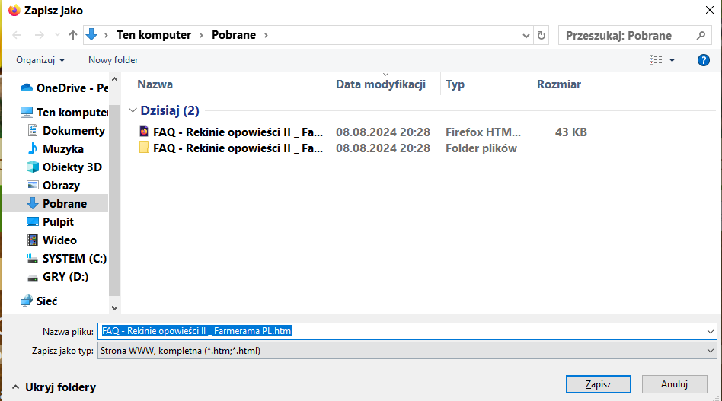
Task: Refresh the Pobrane folder view
Action: pos(541,36)
